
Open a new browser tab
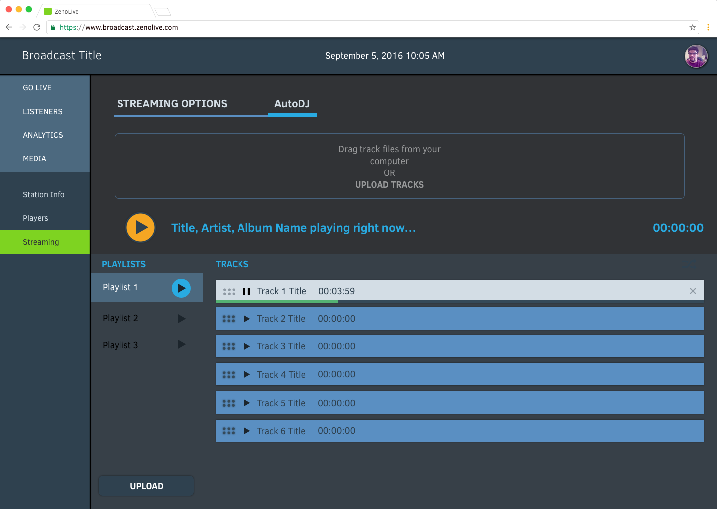(x=163, y=12)
